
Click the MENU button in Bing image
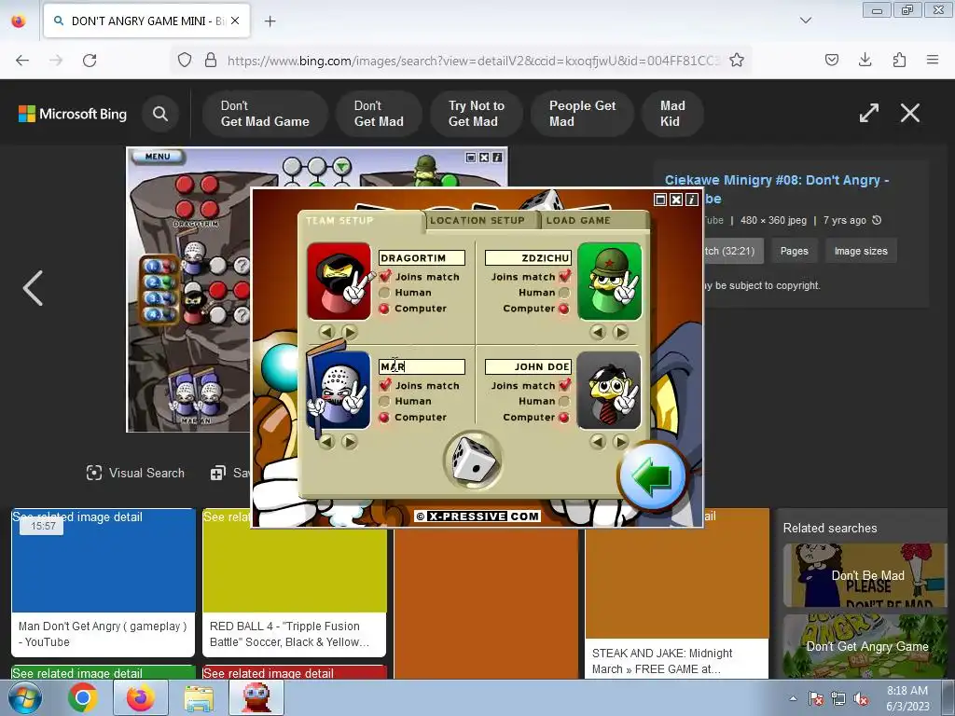pos(158,157)
